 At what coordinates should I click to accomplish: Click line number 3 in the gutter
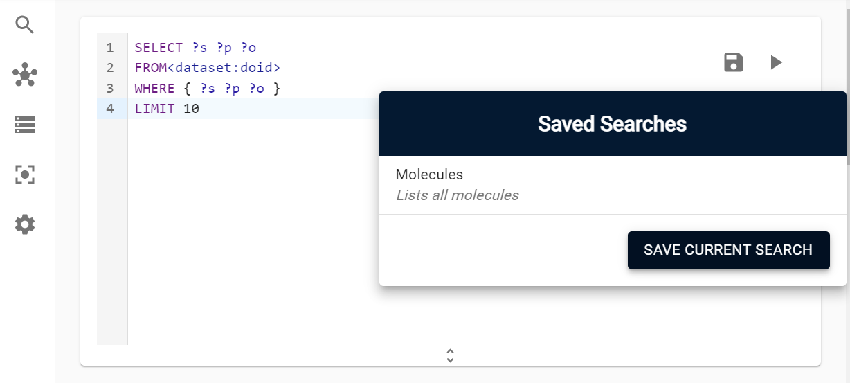(110, 89)
